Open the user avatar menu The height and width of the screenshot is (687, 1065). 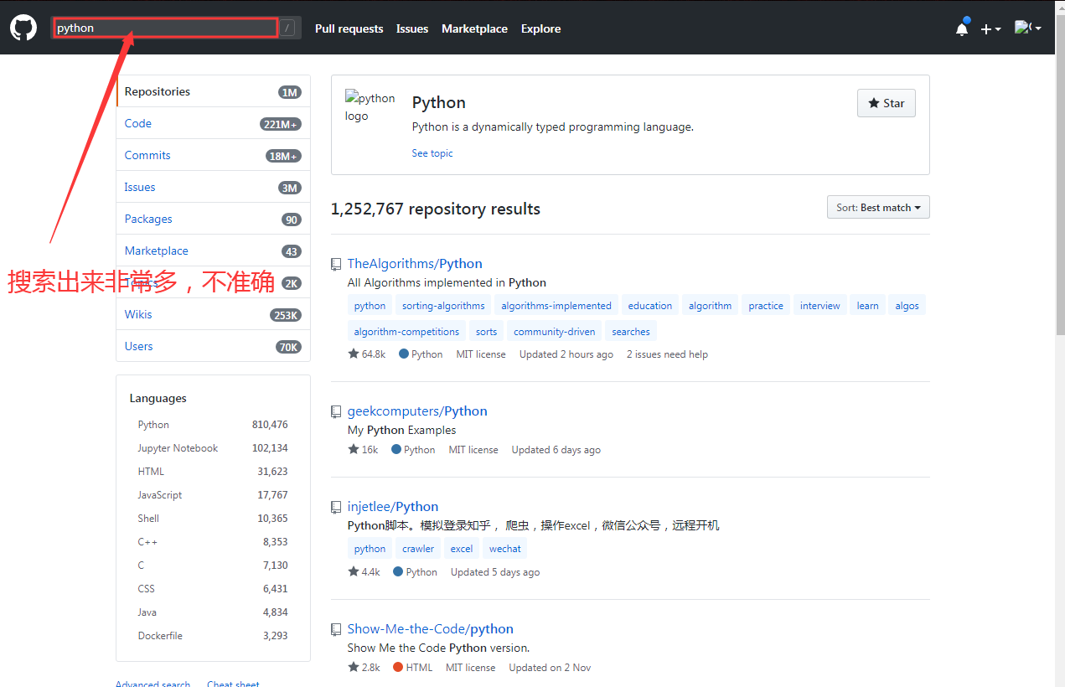pos(1028,28)
